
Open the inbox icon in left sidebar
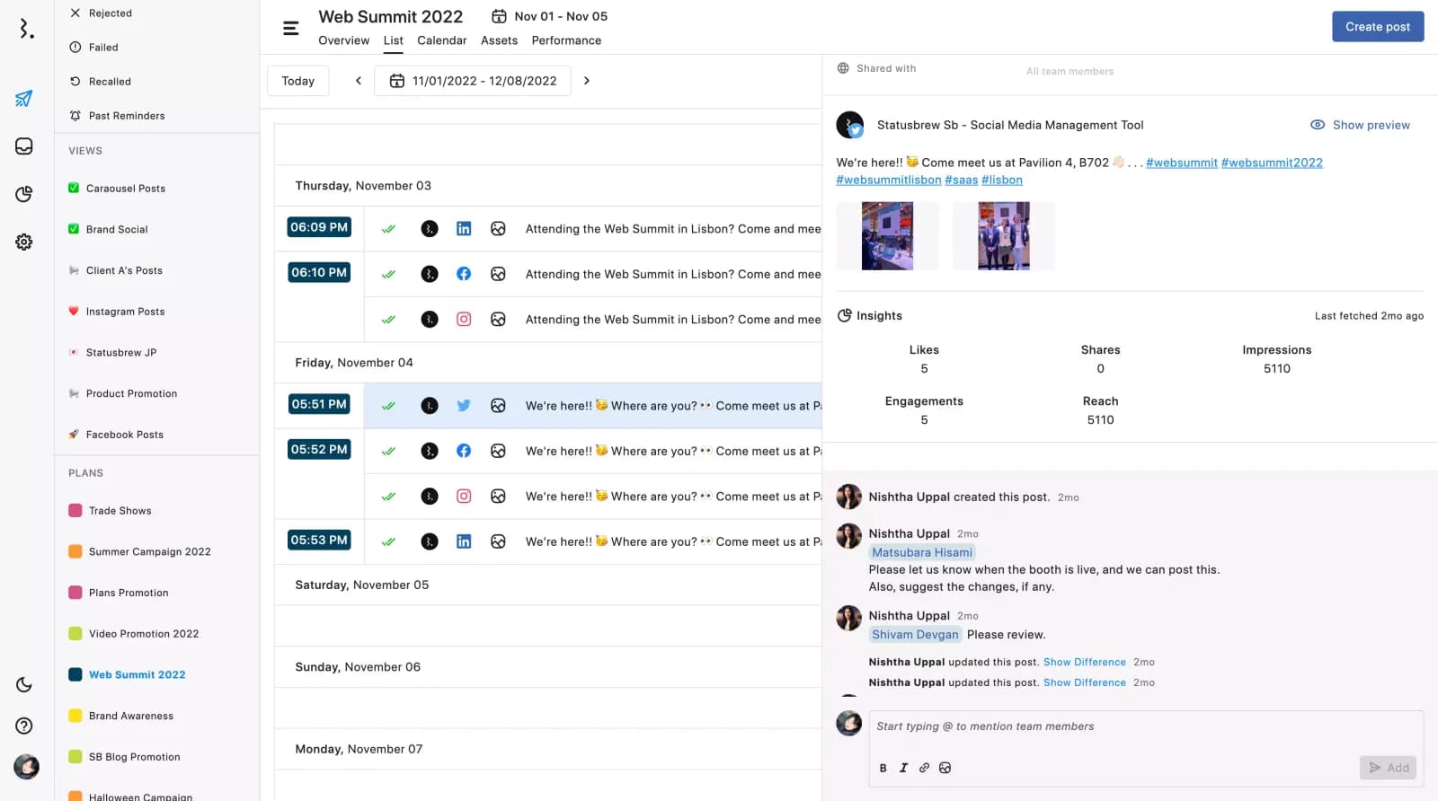click(24, 146)
